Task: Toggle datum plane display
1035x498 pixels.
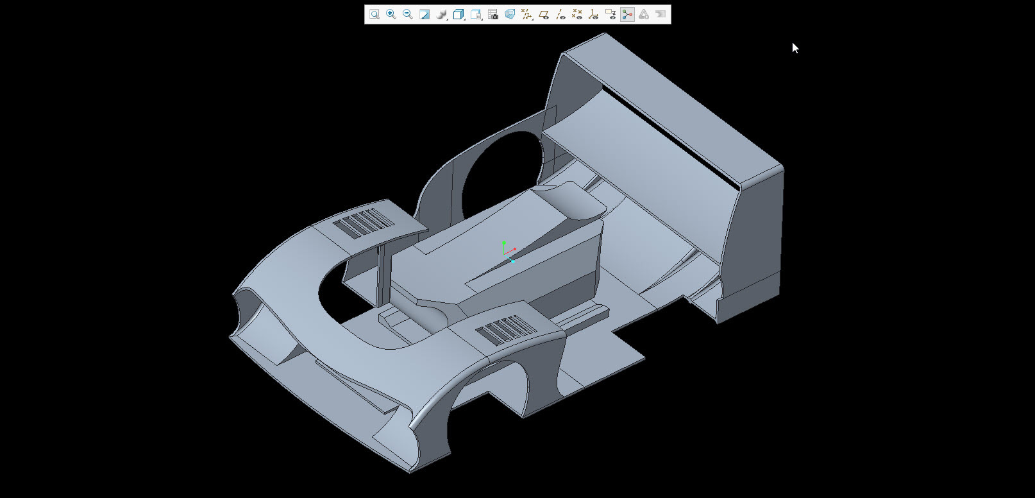Action: coord(544,14)
